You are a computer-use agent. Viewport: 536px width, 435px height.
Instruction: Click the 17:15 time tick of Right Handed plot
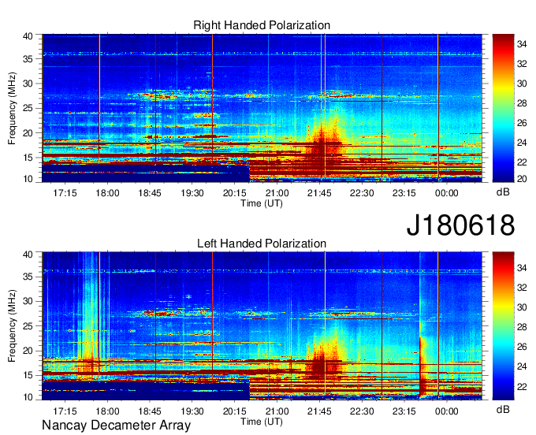65,193
